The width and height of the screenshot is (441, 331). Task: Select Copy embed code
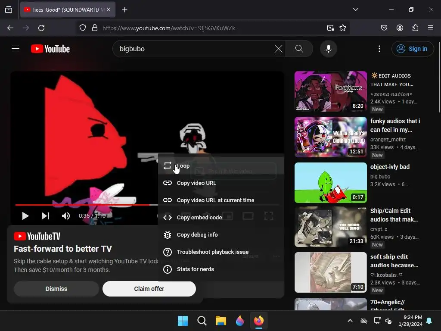point(221,217)
